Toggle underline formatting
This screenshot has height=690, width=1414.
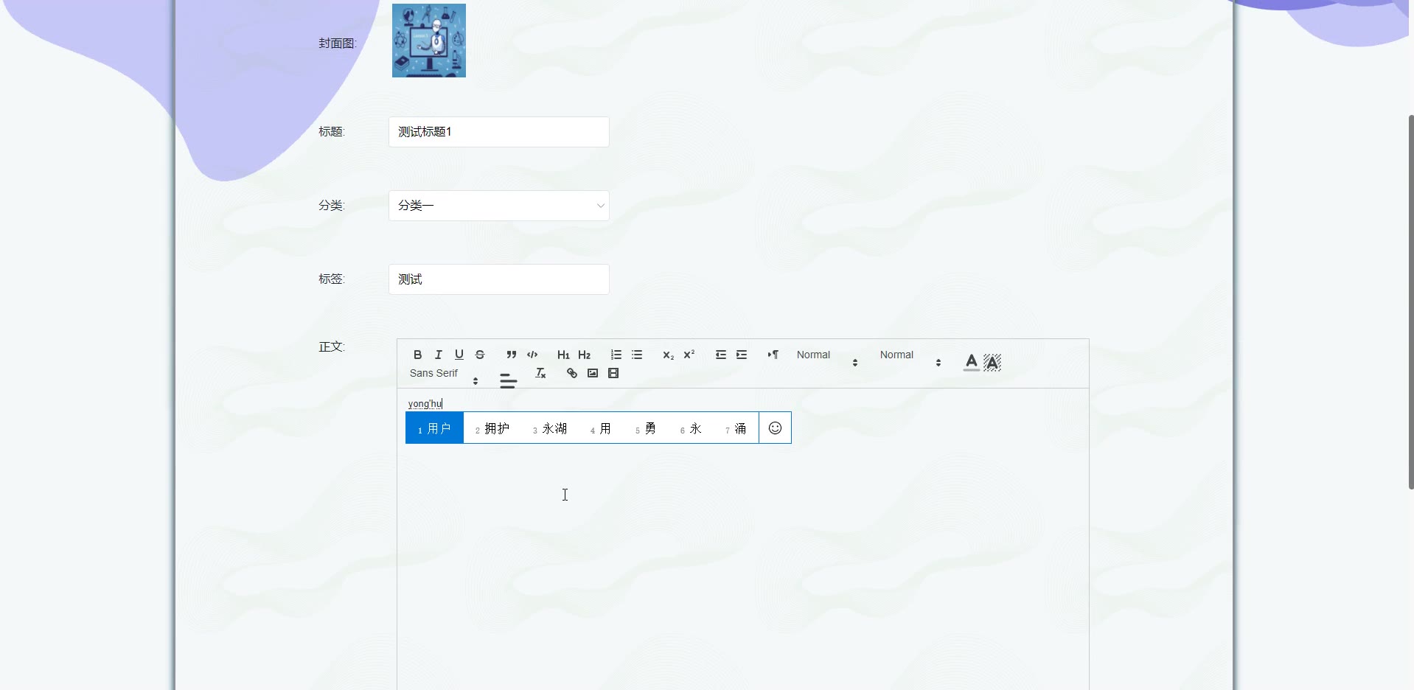[459, 355]
